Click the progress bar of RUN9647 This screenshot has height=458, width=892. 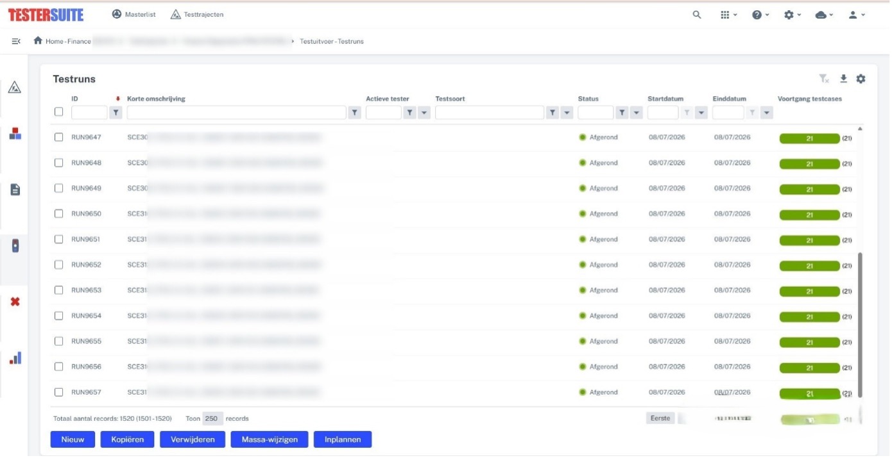click(809, 138)
